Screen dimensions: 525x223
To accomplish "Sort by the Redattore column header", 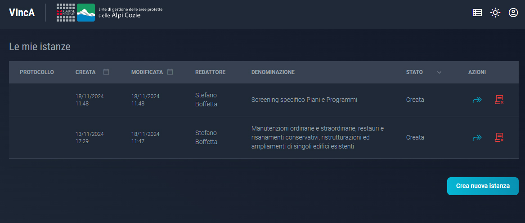I will tap(210, 72).
